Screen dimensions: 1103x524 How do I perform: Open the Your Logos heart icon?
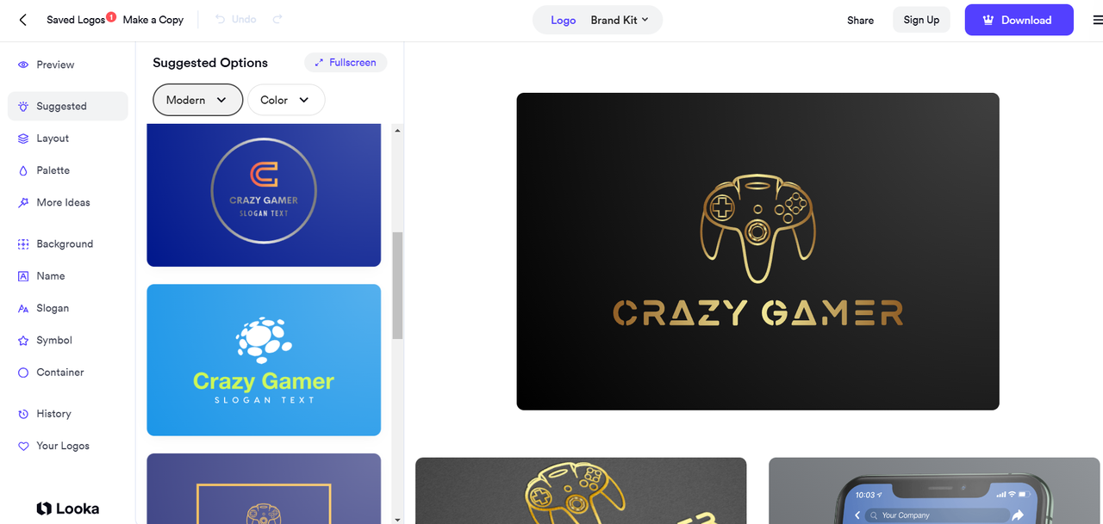[23, 446]
